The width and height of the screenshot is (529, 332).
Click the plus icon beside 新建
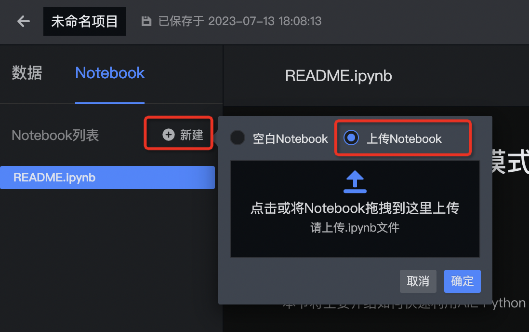[169, 135]
